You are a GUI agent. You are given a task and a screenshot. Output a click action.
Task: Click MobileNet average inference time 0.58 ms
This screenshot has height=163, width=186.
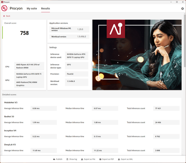44,108
